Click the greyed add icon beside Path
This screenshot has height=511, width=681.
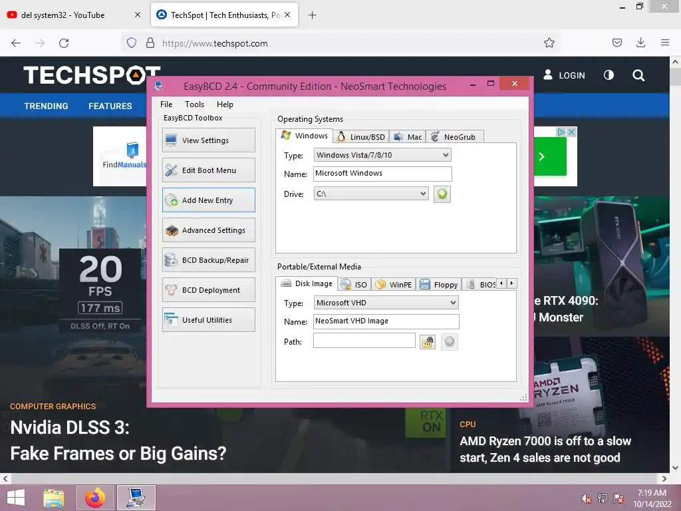click(x=450, y=342)
